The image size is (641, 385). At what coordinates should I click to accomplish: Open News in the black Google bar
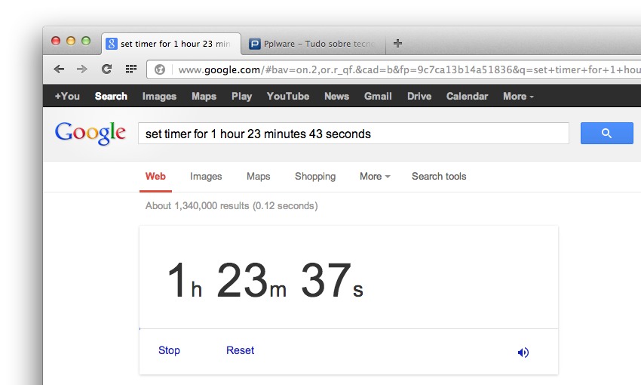coord(336,96)
